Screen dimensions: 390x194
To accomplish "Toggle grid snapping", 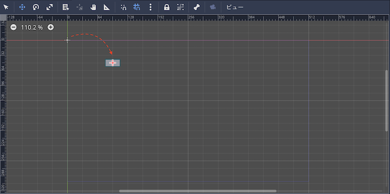I will pyautogui.click(x=136, y=7).
